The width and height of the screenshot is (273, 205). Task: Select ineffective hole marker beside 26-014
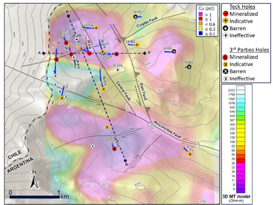coord(74,57)
